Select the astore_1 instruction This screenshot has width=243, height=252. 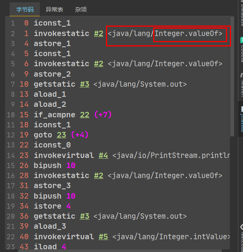point(52,44)
